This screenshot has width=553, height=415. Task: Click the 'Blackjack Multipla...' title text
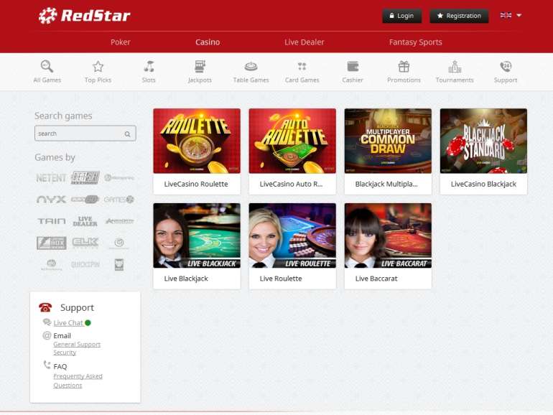coord(386,184)
